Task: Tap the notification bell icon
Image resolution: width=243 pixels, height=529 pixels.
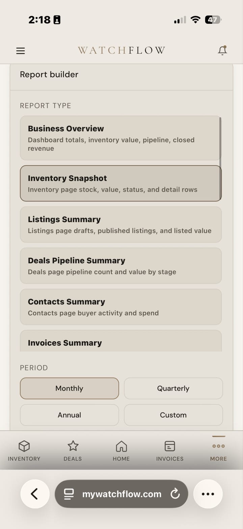Action: click(222, 50)
